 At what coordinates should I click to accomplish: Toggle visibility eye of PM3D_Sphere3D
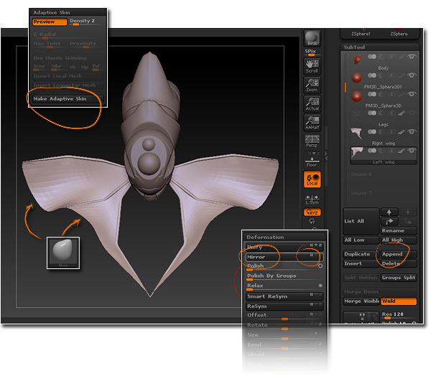412,94
